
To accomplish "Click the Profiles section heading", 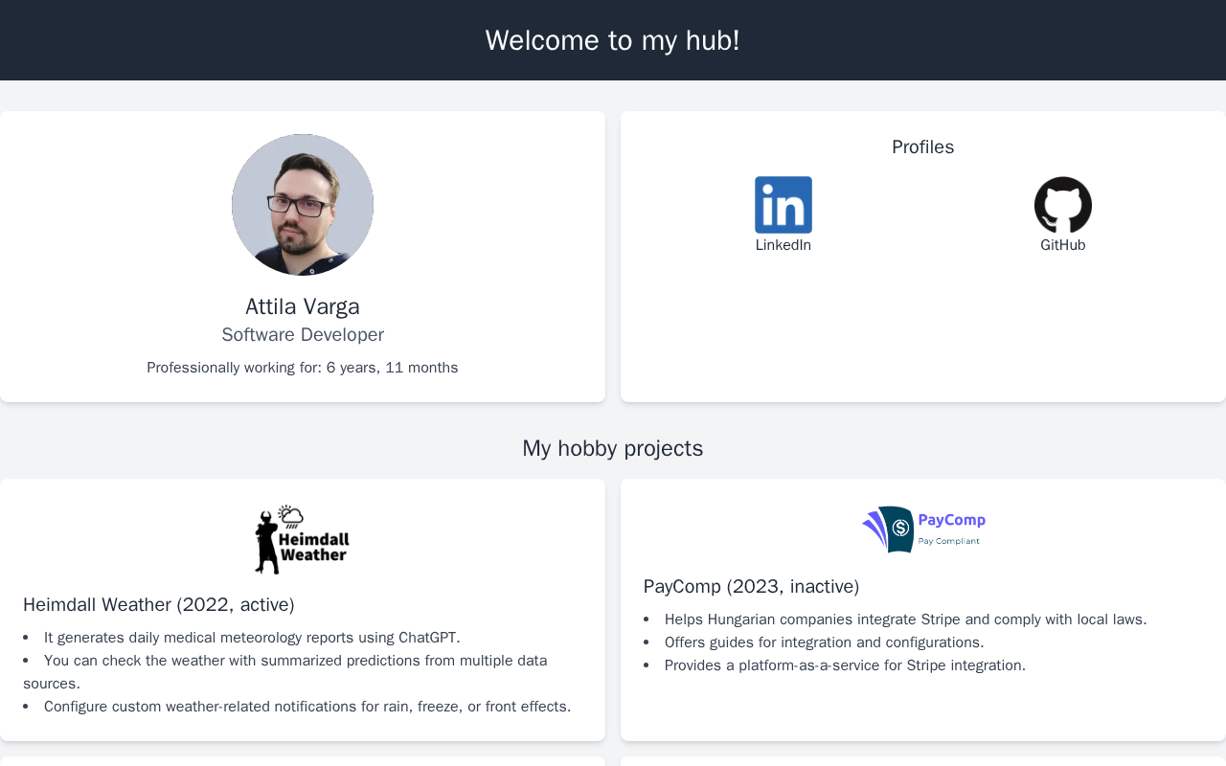I will 922,147.
